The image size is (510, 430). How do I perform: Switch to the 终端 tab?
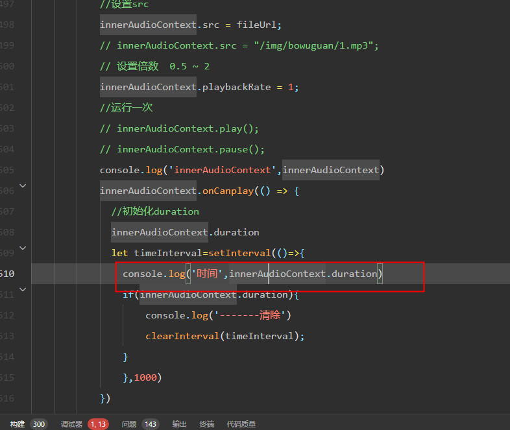coord(206,424)
